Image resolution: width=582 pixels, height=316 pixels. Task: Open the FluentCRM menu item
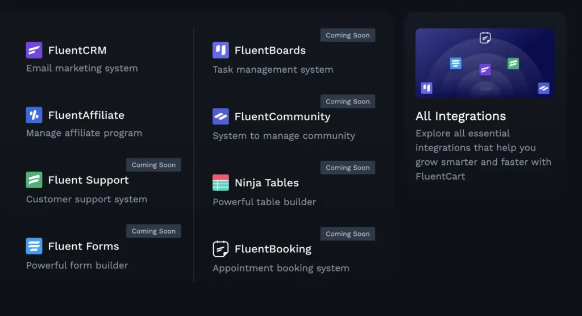coord(77,50)
